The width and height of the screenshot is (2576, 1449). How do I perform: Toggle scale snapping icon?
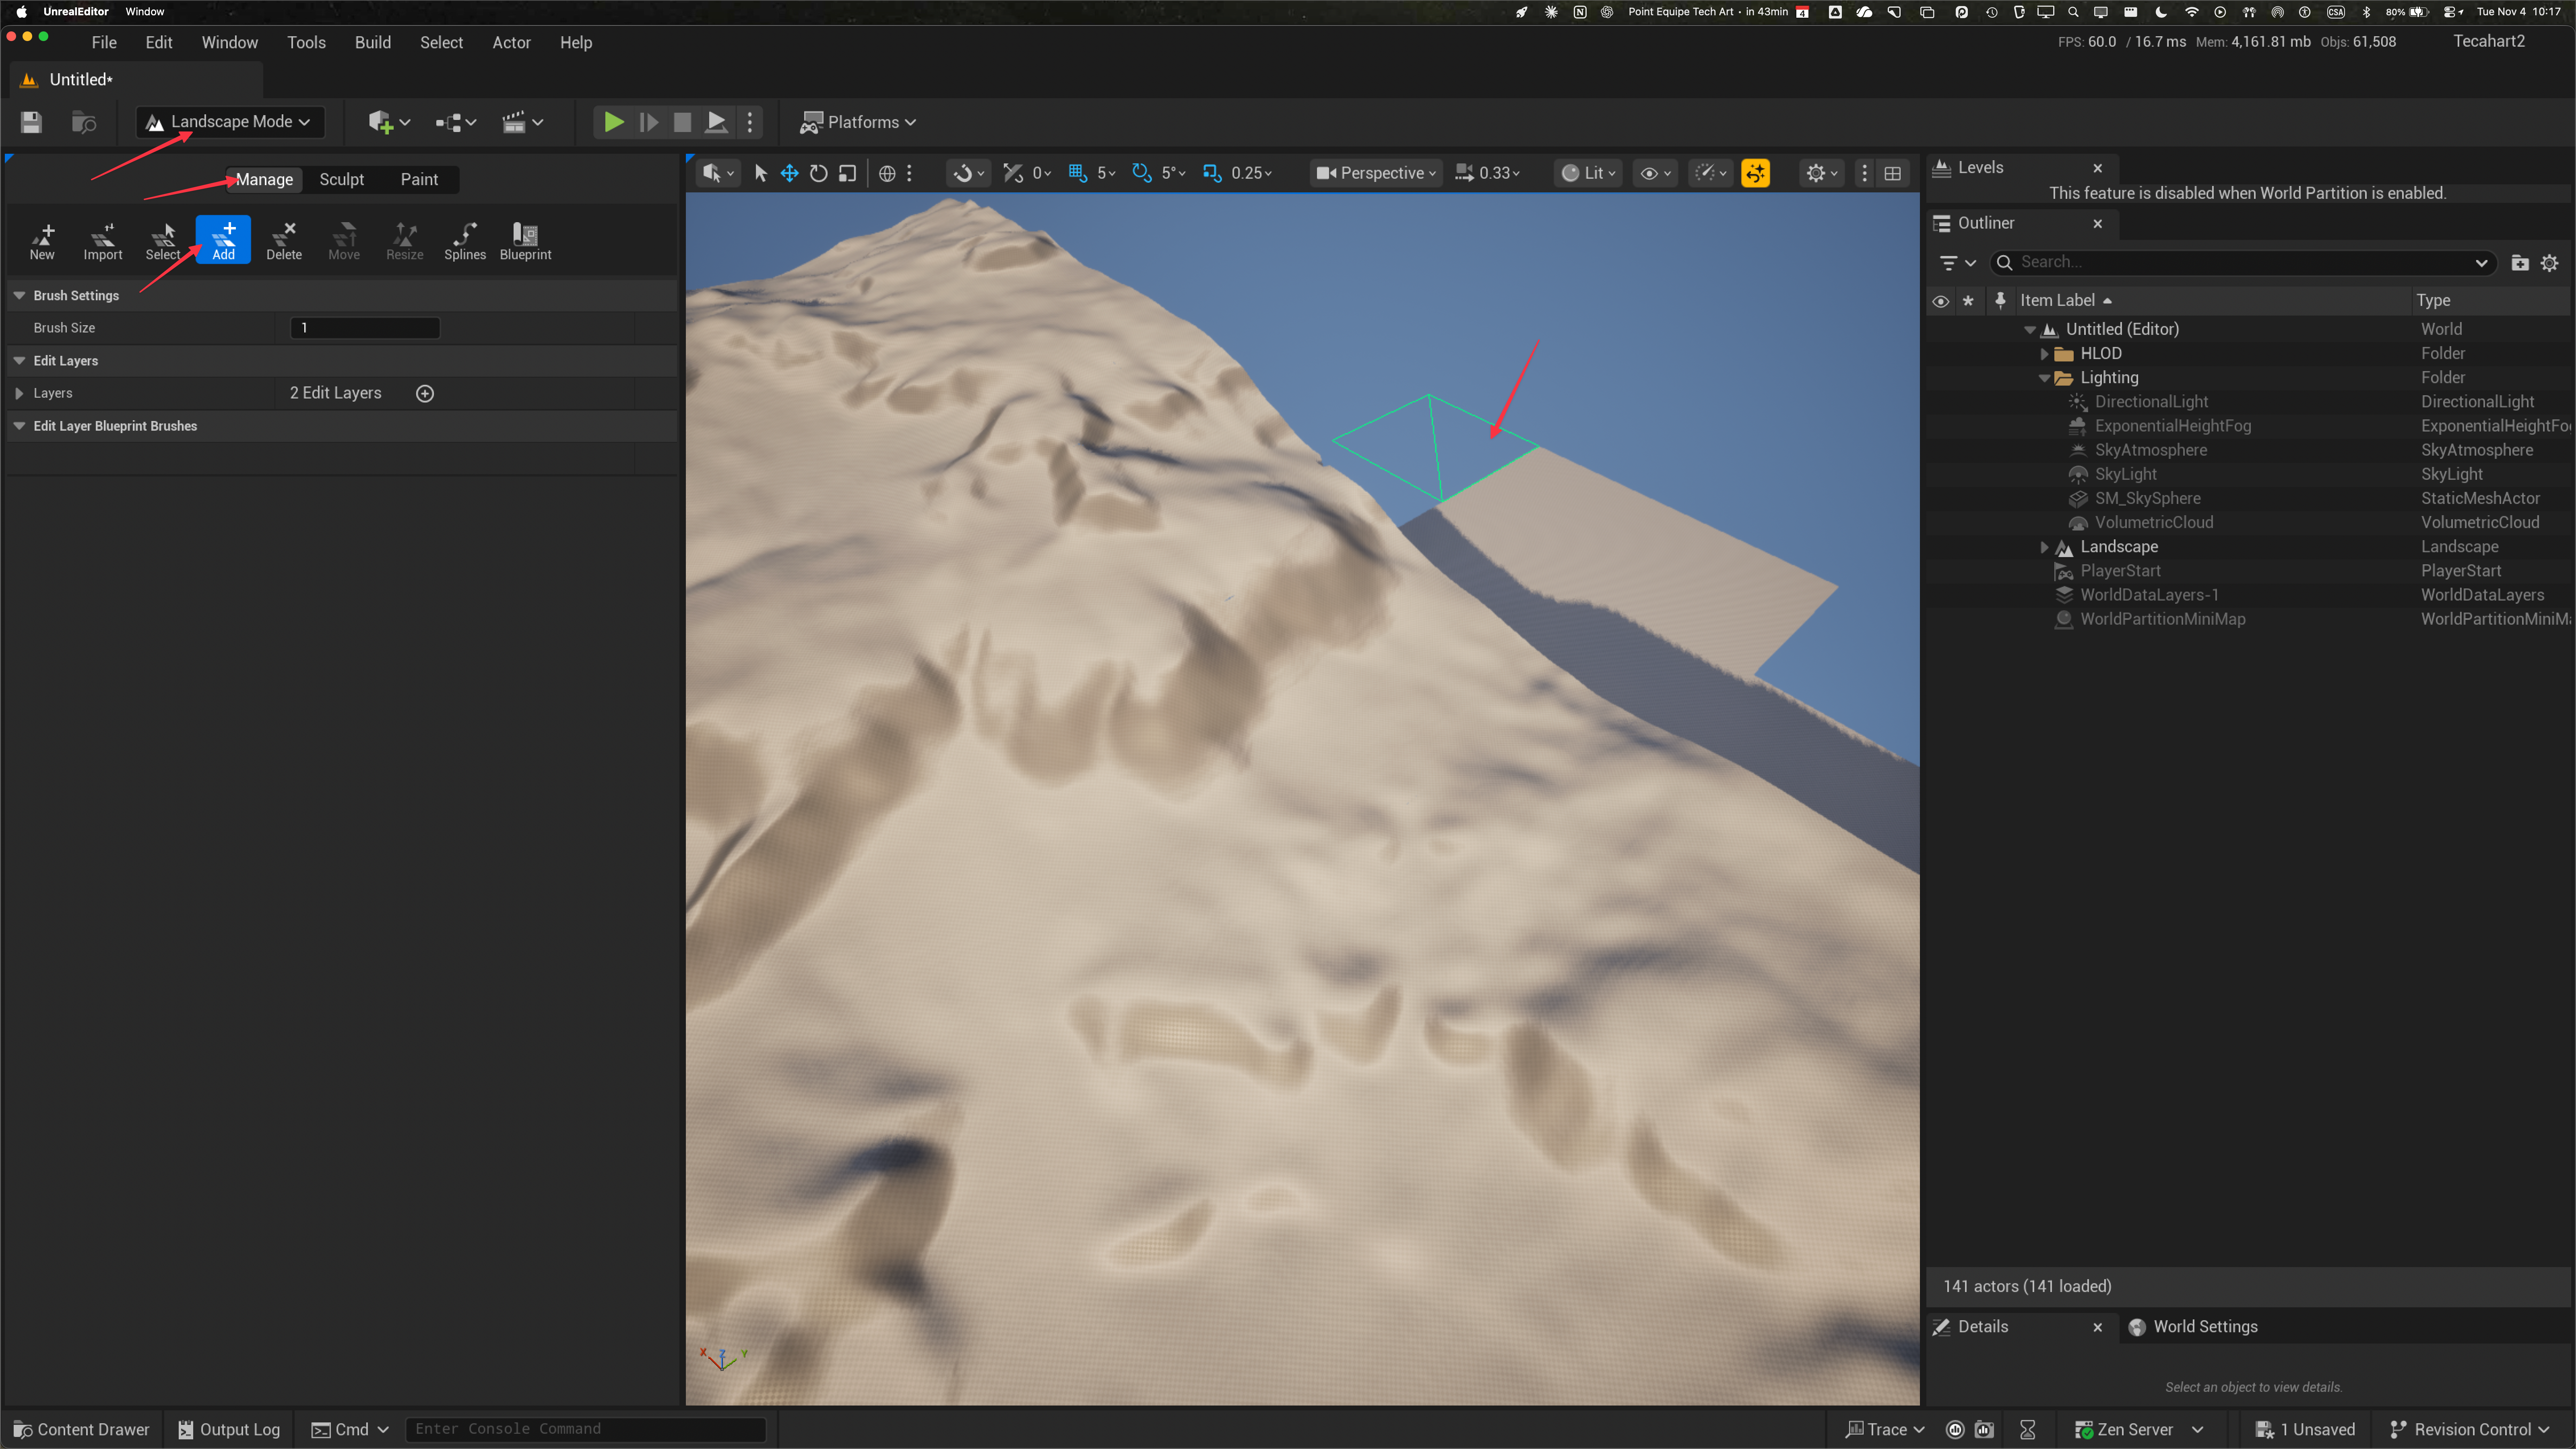pos(1212,173)
